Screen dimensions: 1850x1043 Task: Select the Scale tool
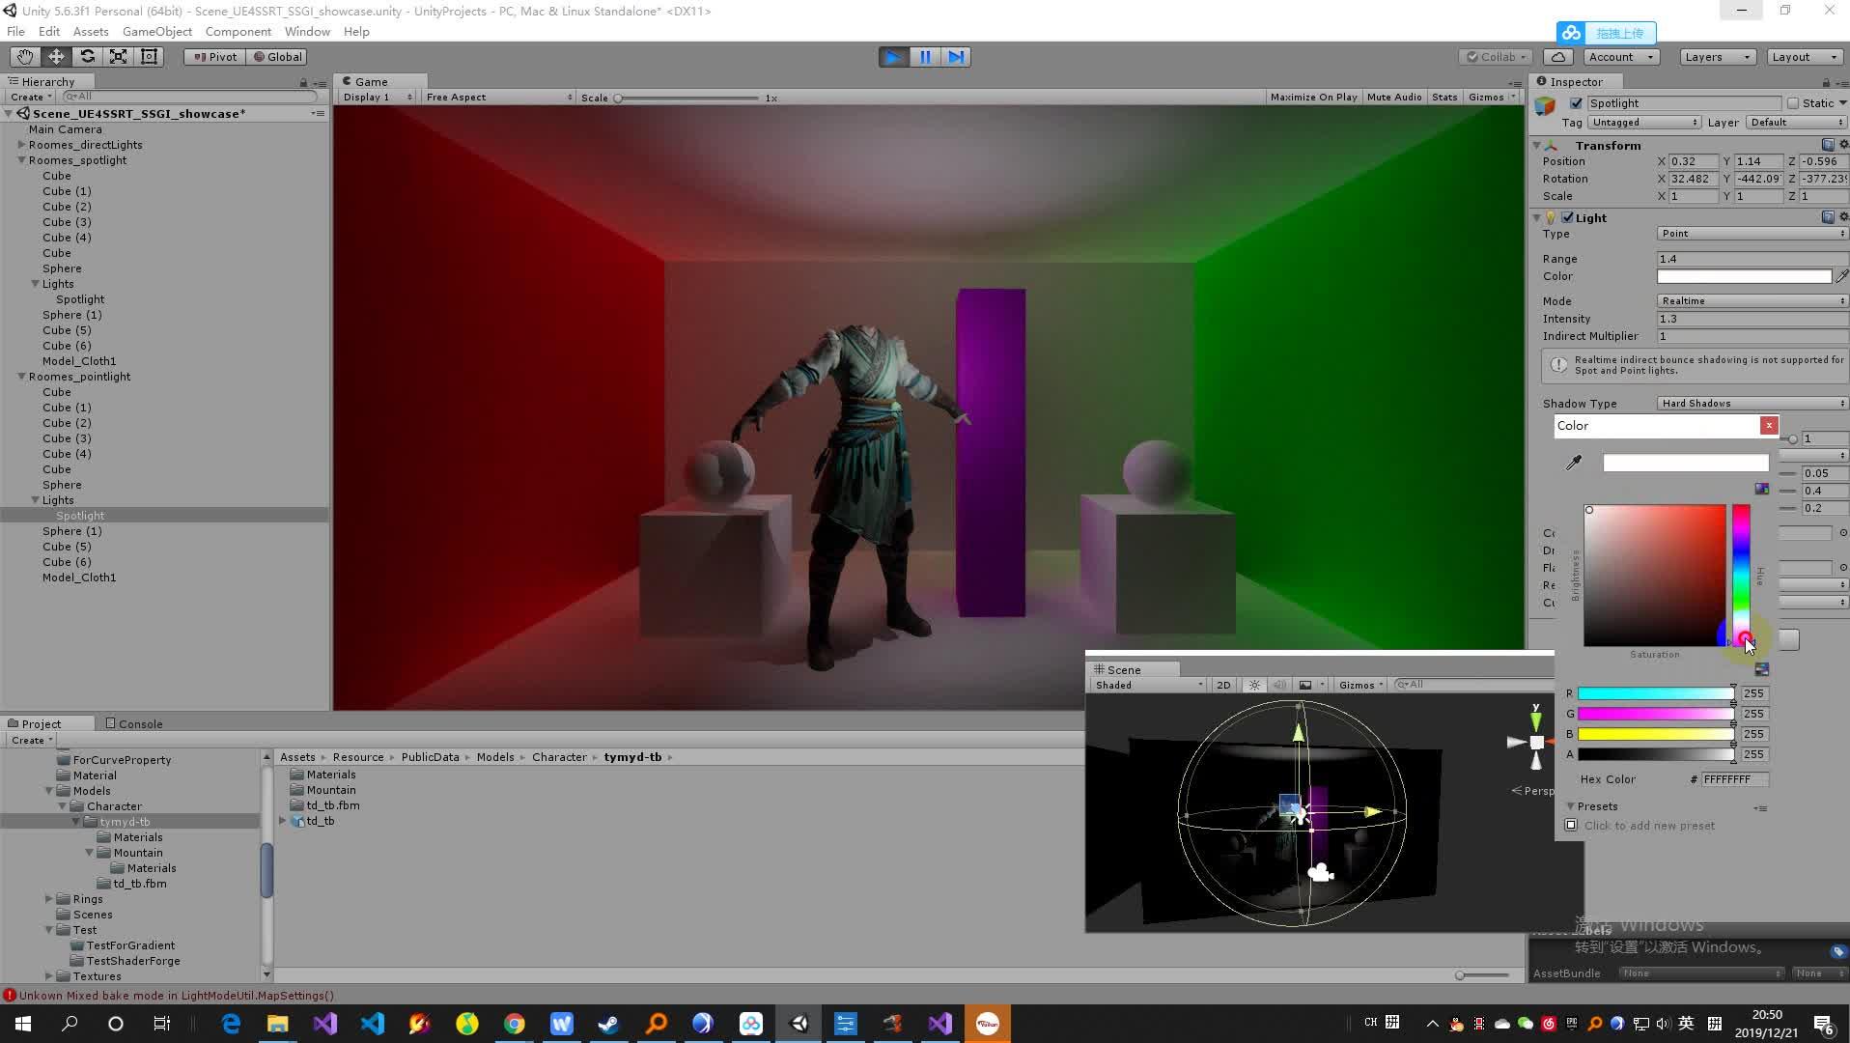click(x=118, y=56)
